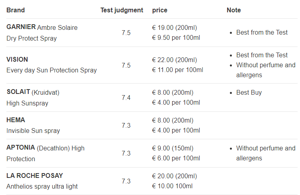This screenshot has height=195, width=300.
Task: Click the Test judgment column header
Action: 122,10
